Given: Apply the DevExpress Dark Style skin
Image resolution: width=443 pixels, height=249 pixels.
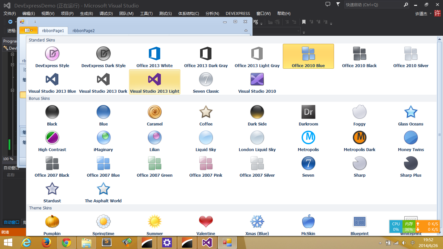Looking at the screenshot, I should 103,56.
